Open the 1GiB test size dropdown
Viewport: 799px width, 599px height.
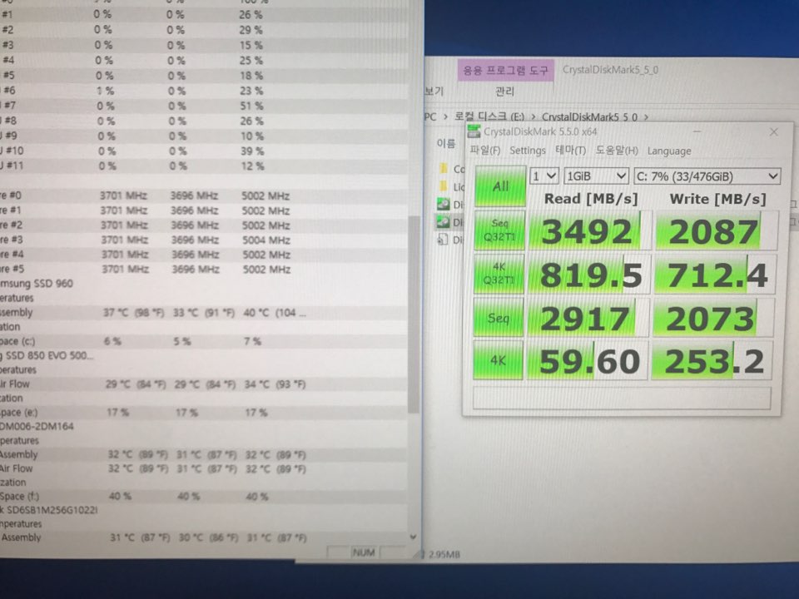(x=596, y=176)
